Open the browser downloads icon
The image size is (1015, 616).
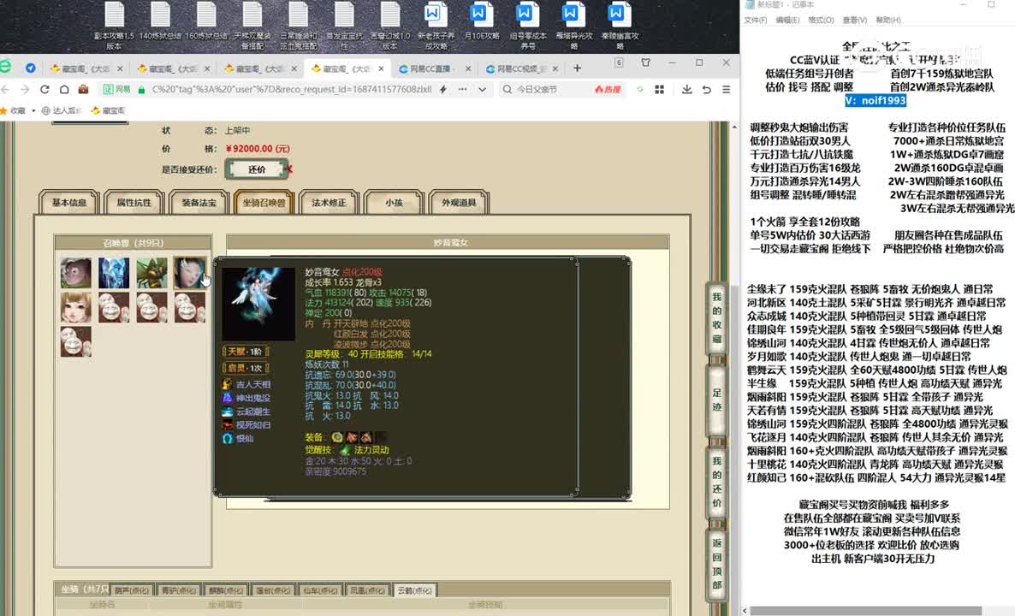(x=687, y=89)
